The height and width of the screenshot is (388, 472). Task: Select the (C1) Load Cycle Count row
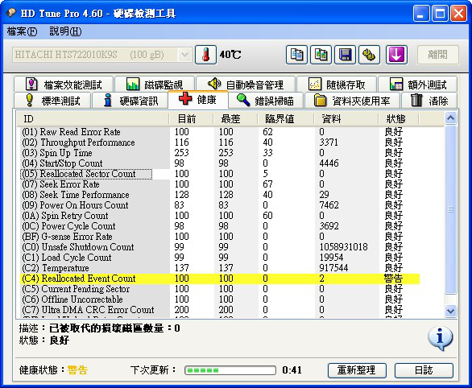click(x=220, y=258)
